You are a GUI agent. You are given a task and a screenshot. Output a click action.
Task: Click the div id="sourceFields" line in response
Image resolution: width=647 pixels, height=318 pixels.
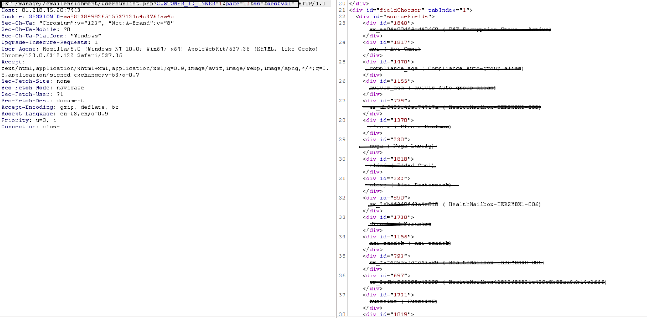395,16
